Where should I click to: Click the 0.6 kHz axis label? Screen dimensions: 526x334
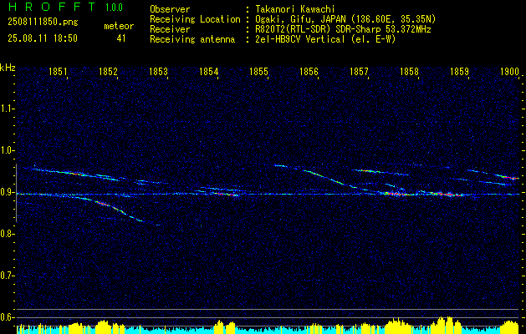7,317
